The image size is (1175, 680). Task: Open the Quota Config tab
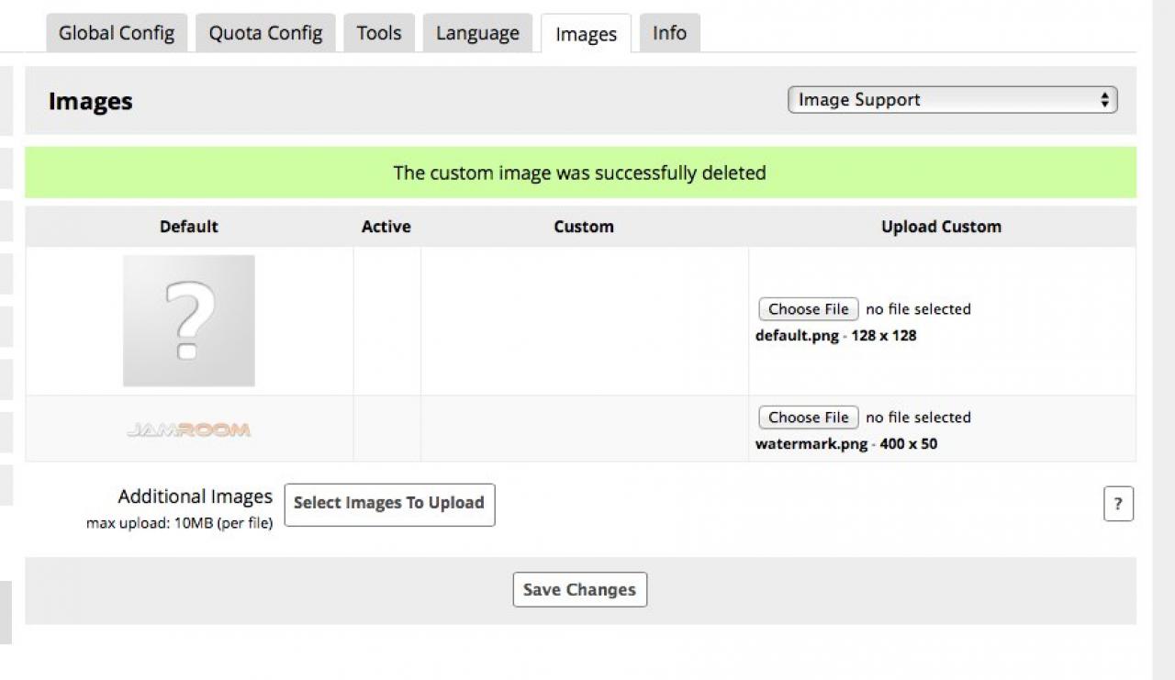point(265,33)
